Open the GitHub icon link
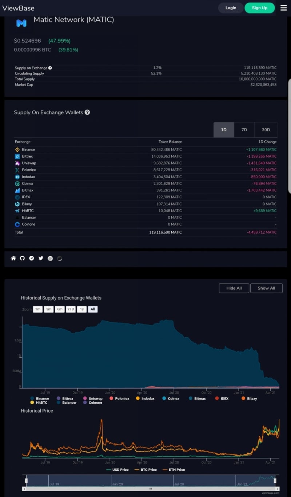The image size is (291, 497). coord(23,258)
